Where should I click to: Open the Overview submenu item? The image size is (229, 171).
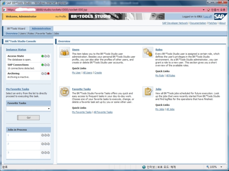[12, 34]
